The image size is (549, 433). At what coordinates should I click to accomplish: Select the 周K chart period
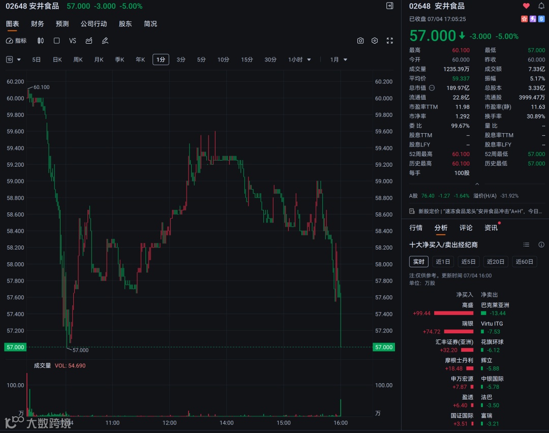click(78, 59)
